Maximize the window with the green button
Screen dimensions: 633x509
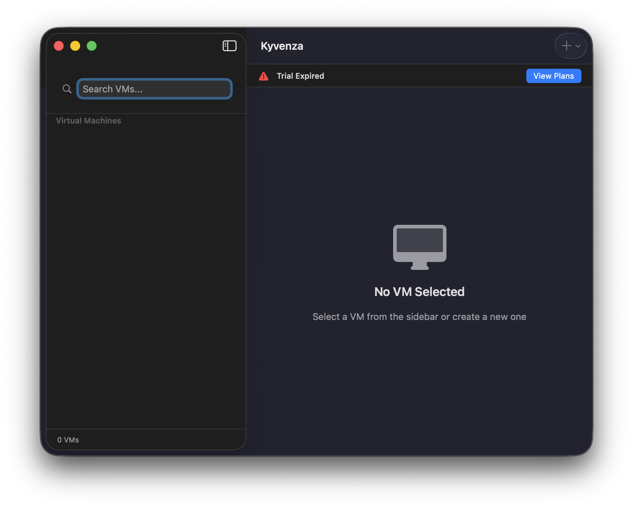(92, 46)
